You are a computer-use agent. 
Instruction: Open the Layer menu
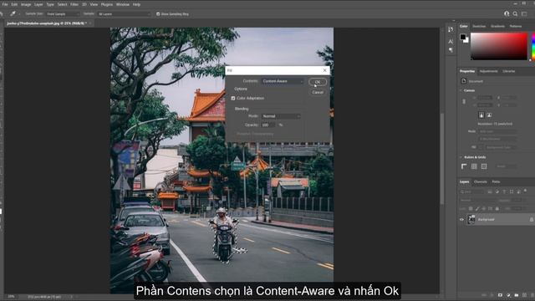pyautogui.click(x=38, y=4)
